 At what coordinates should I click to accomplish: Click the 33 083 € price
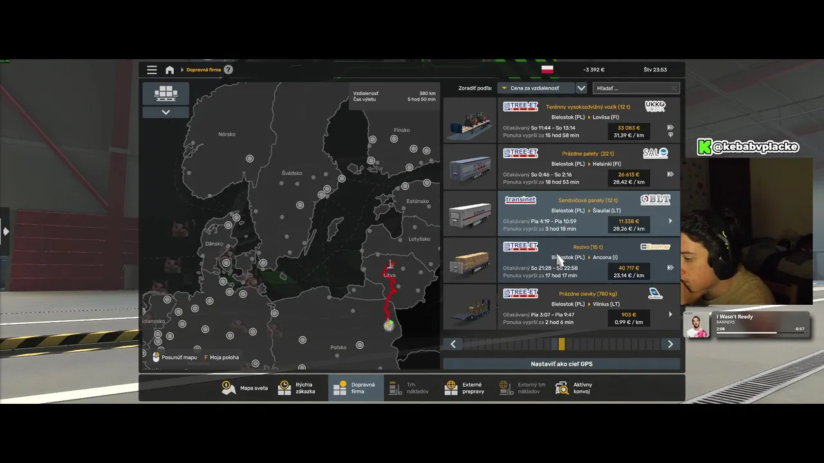point(628,128)
